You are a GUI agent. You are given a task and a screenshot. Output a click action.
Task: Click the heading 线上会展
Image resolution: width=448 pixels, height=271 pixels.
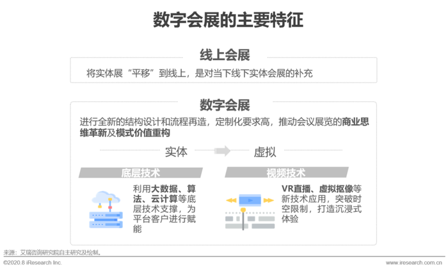(x=225, y=55)
